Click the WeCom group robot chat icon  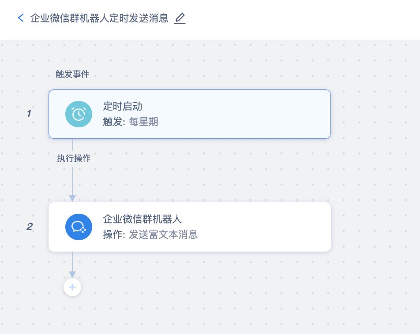tap(79, 226)
